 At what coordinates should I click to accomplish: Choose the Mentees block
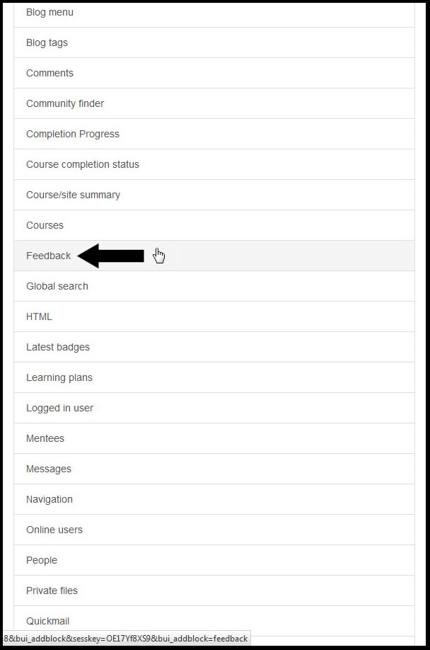pyautogui.click(x=214, y=438)
